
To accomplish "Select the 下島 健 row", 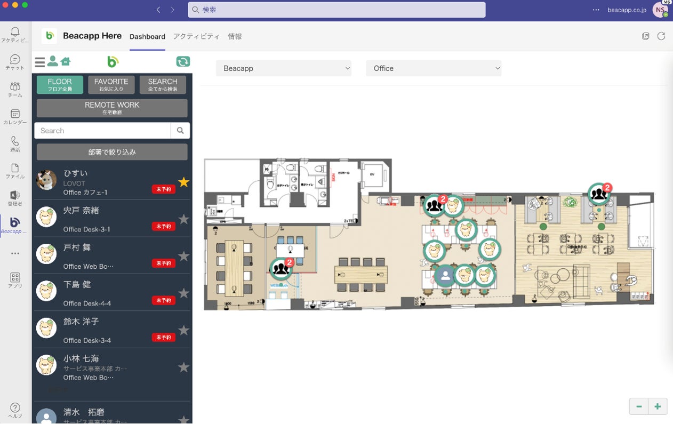I will pyautogui.click(x=112, y=293).
